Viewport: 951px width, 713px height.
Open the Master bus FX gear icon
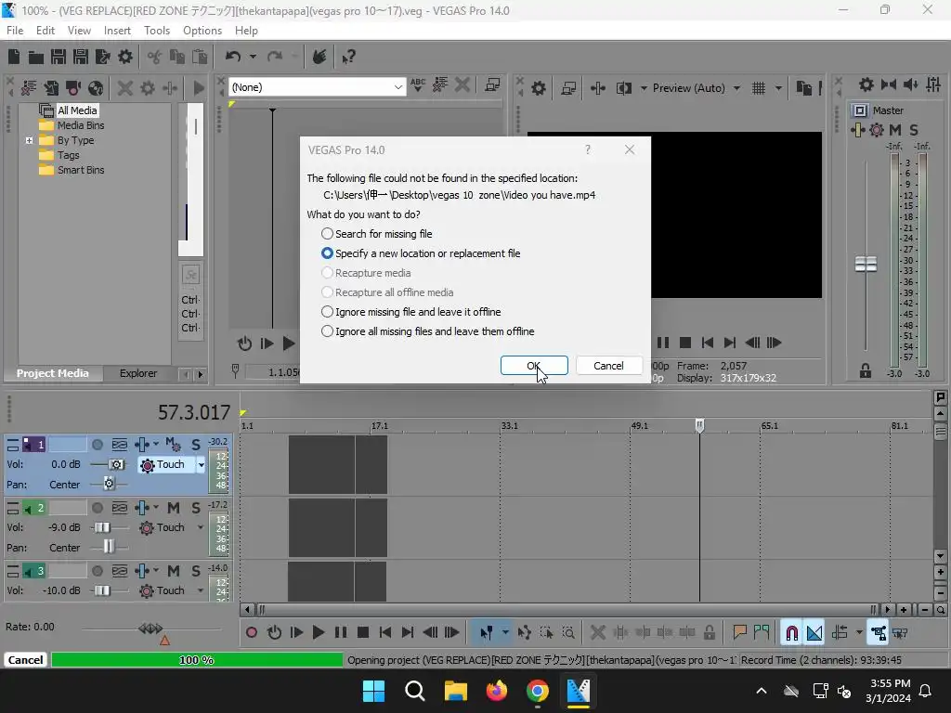coord(877,130)
